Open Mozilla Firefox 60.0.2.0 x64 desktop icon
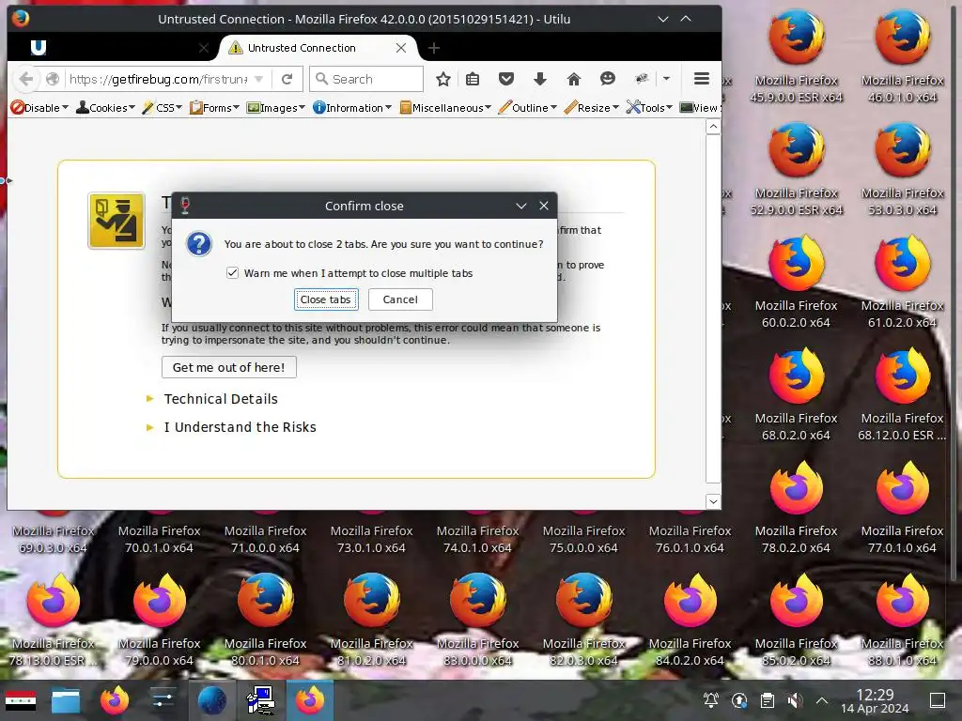Viewport: 962px width, 721px height. [797, 282]
